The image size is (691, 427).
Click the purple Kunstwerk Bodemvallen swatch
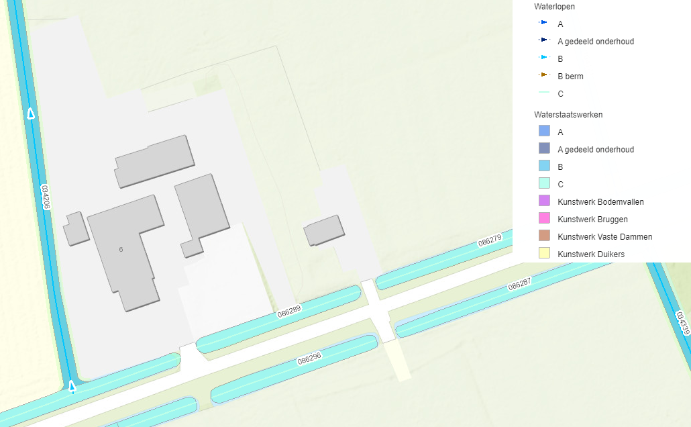point(544,201)
